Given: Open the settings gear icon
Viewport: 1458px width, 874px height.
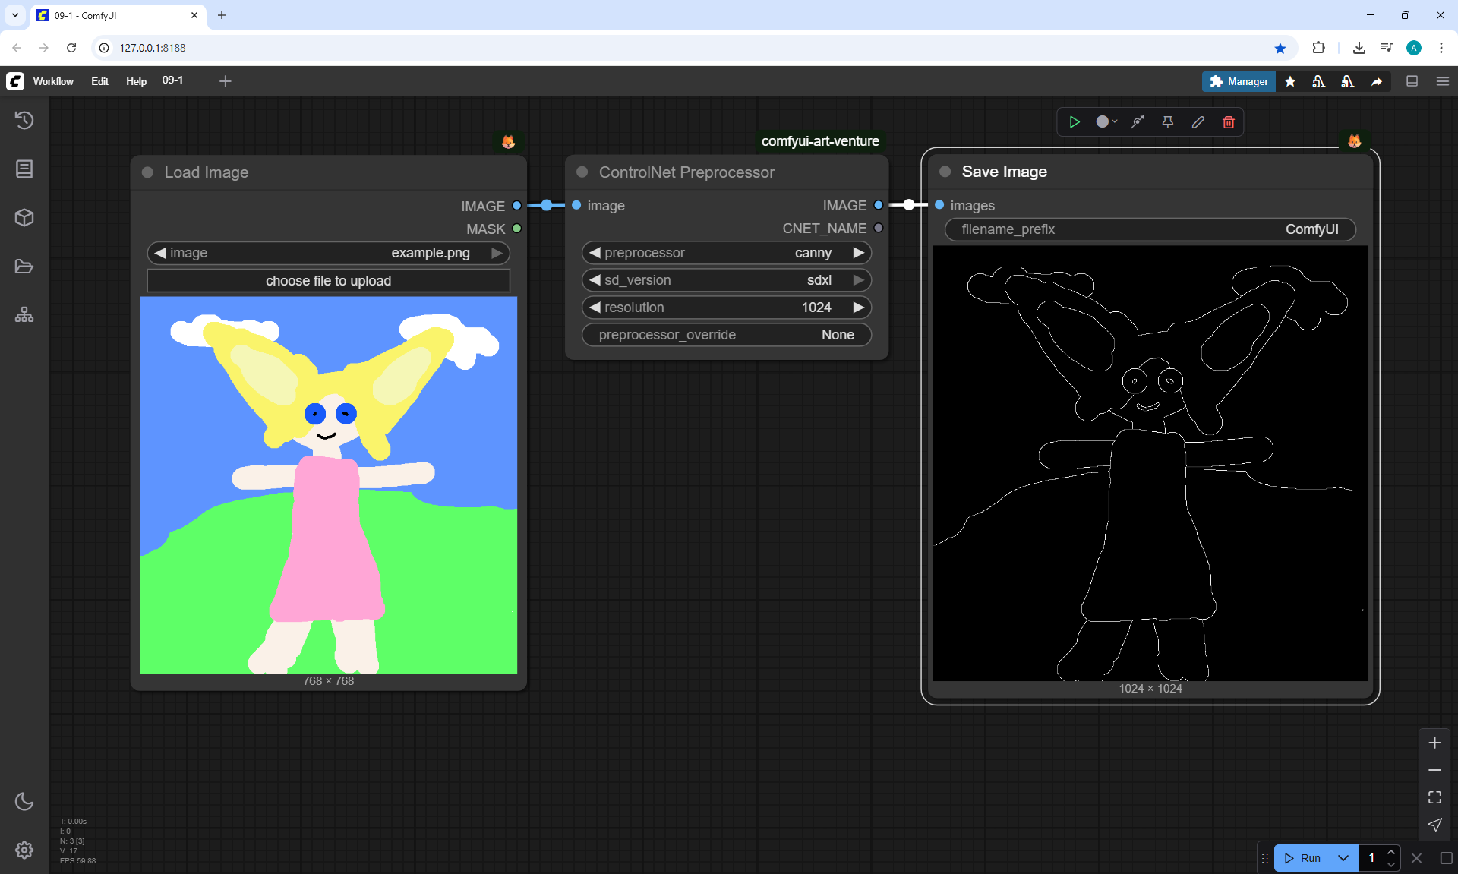Looking at the screenshot, I should (x=24, y=850).
